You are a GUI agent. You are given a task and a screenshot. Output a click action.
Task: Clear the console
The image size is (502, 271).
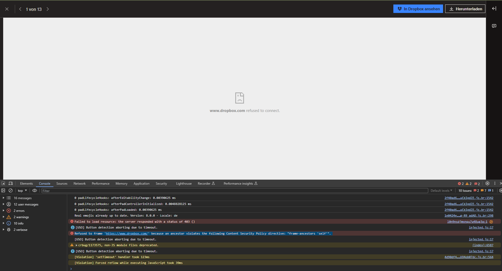(x=11, y=190)
